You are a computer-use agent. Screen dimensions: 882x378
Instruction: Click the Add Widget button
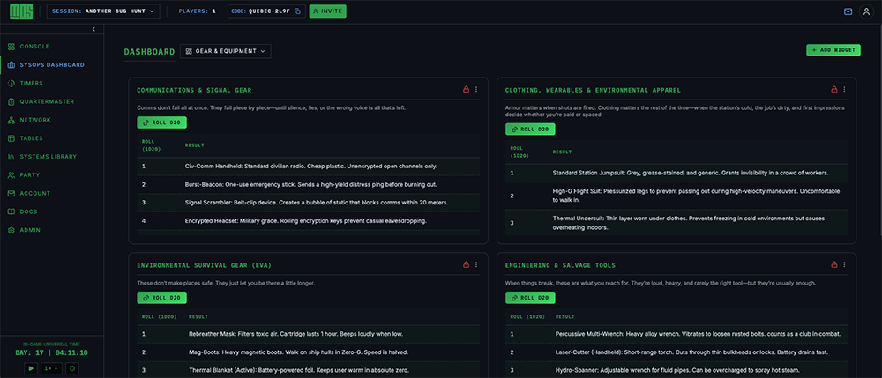click(x=833, y=50)
